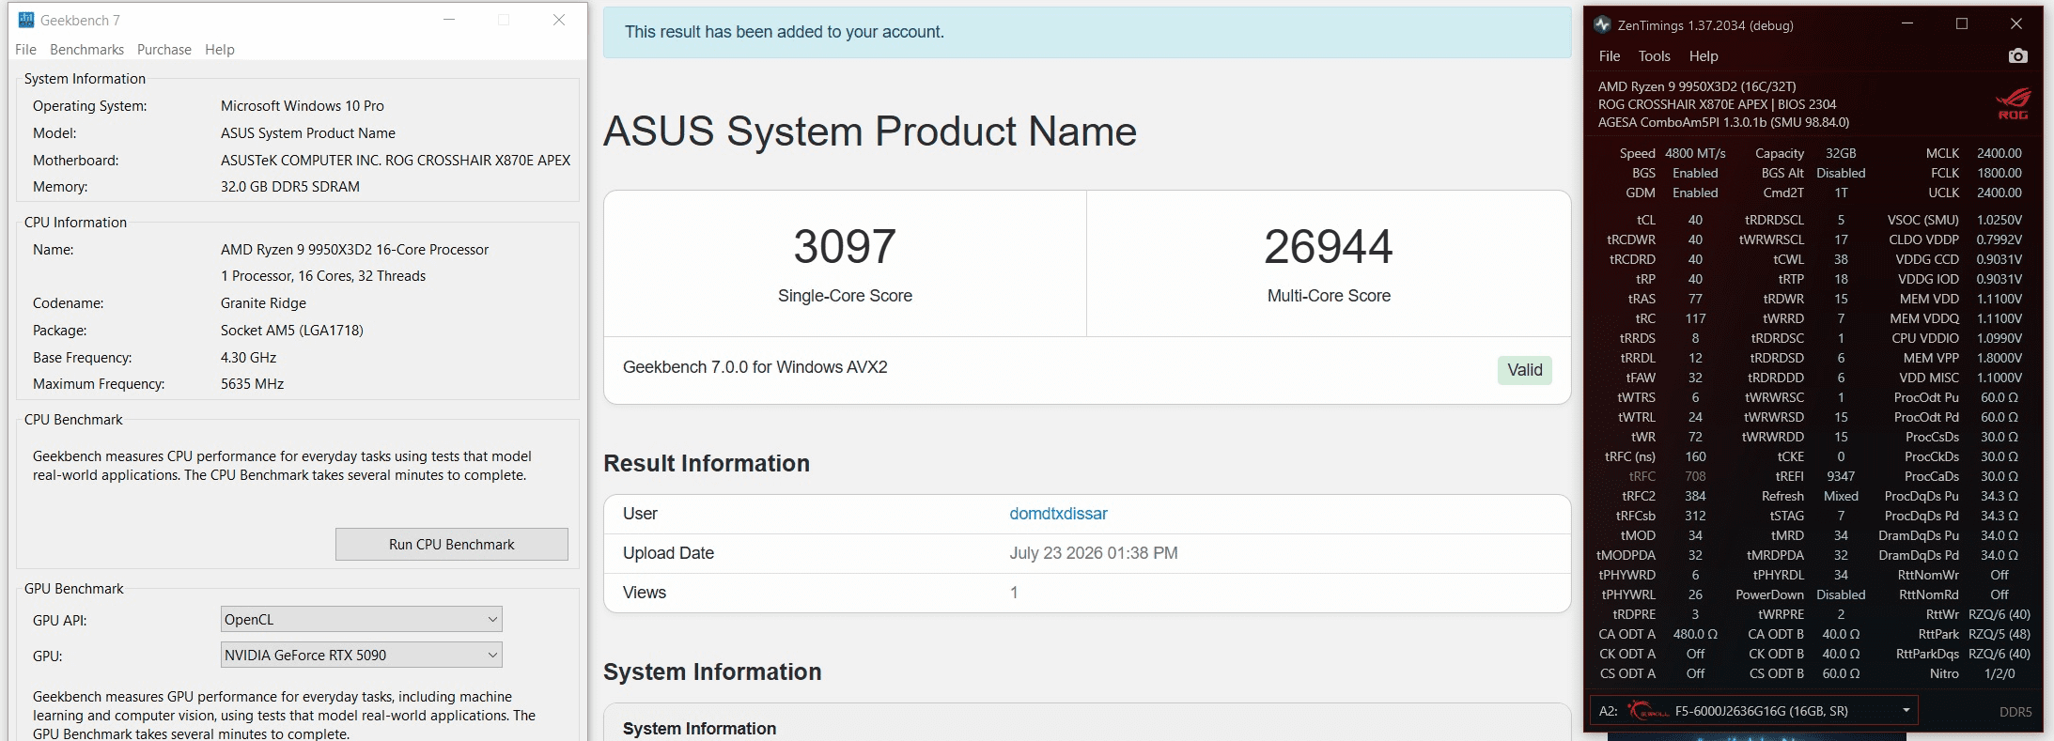Viewport: 2054px width, 741px height.
Task: Click the MEM VPP voltage 1.8000V
Action: (x=2000, y=358)
